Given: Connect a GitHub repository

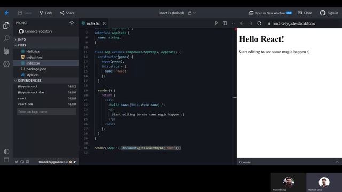Looking at the screenshot, I should pyautogui.click(x=36, y=31).
